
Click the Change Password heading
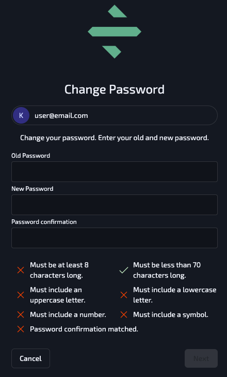click(x=115, y=89)
